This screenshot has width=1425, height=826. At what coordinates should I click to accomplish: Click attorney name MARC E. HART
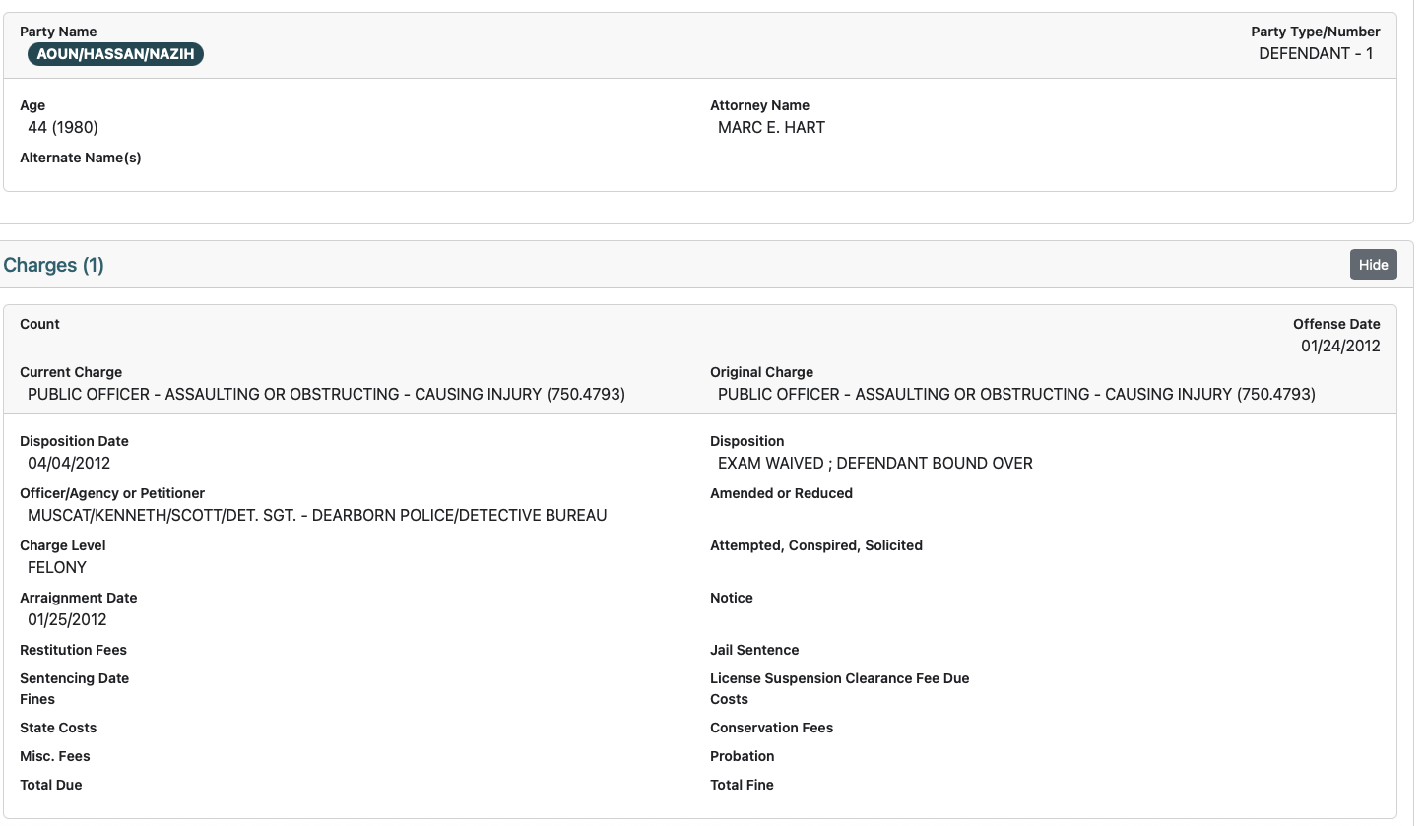770,127
